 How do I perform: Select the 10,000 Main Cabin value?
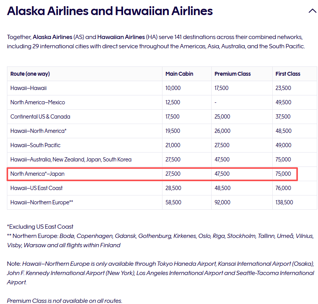(173, 88)
